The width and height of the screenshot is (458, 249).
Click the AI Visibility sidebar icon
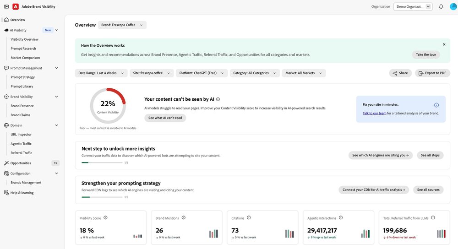coord(6,30)
